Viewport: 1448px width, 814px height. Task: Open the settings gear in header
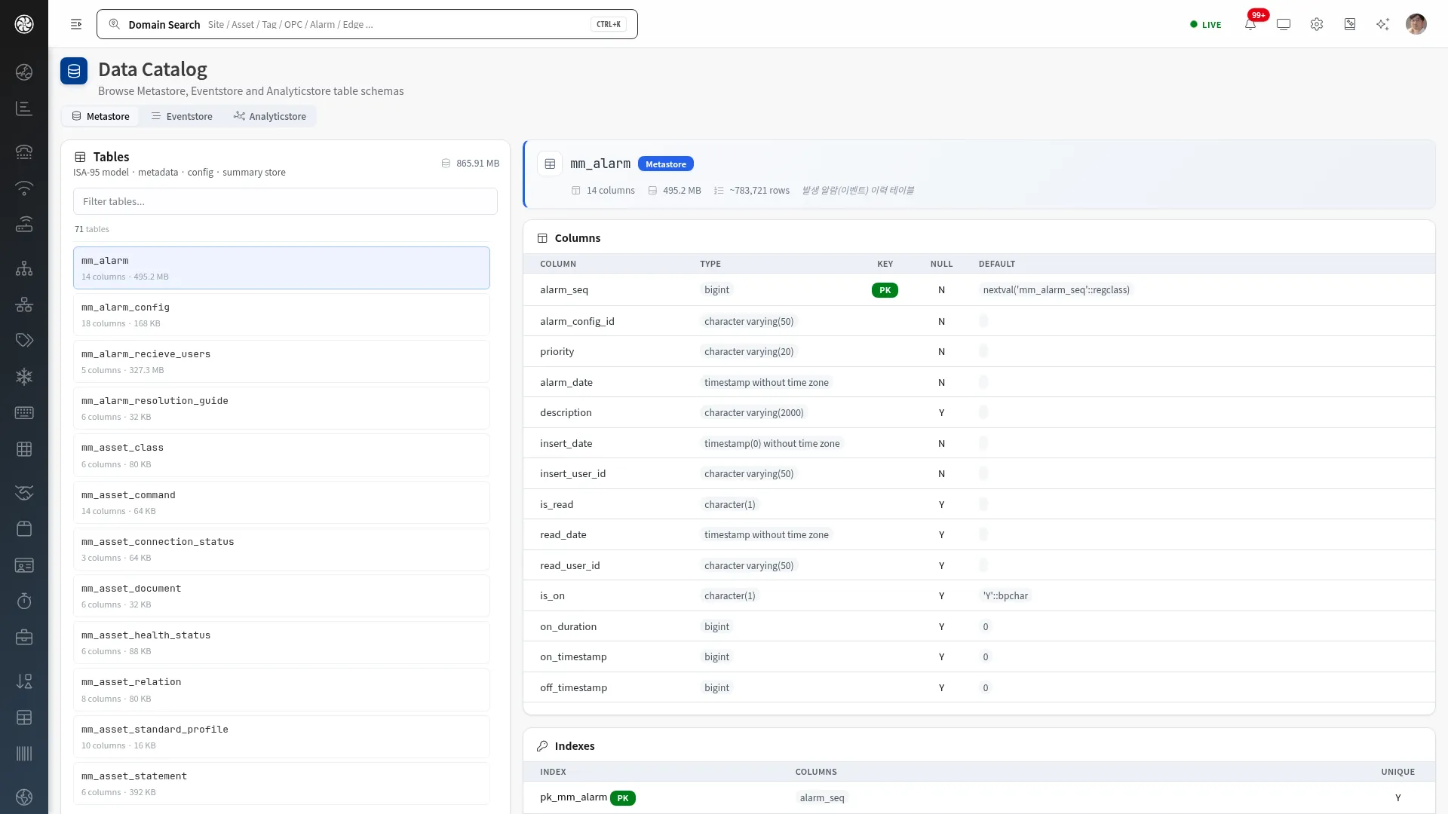[x=1317, y=24]
